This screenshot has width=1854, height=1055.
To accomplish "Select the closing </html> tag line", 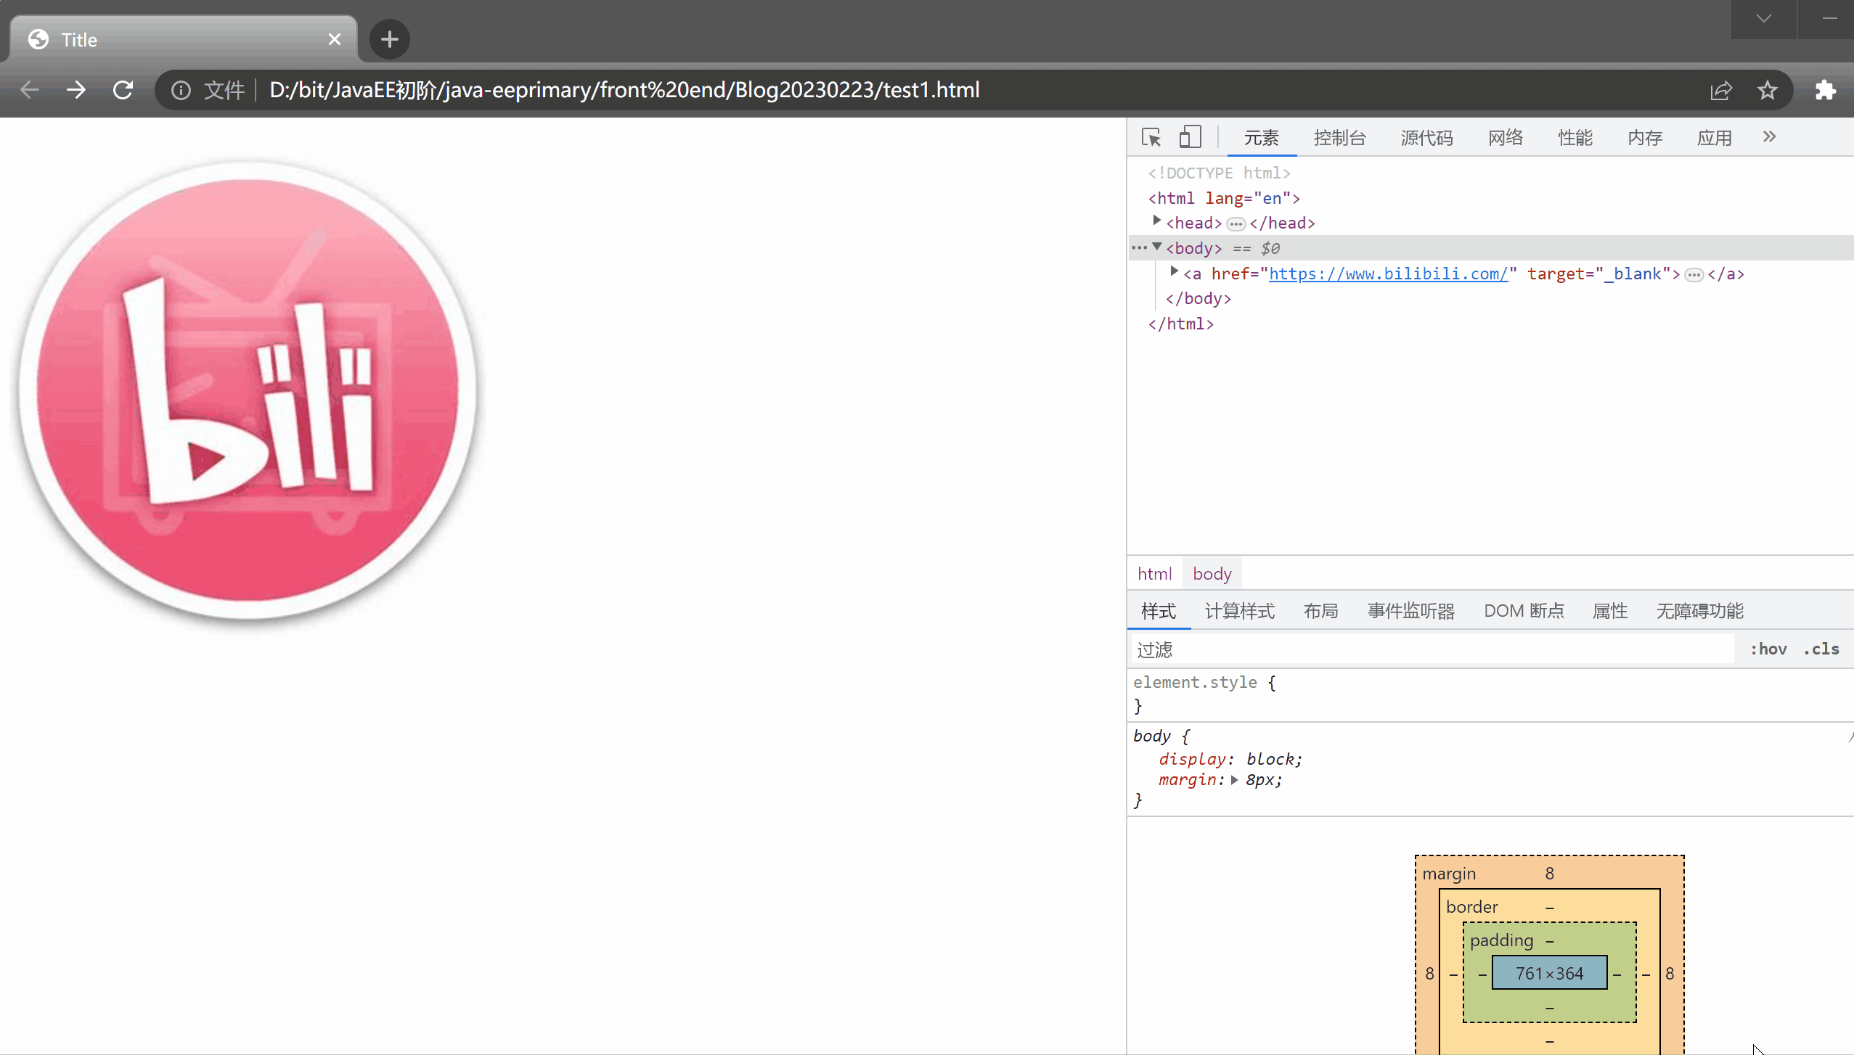I will [x=1181, y=324].
